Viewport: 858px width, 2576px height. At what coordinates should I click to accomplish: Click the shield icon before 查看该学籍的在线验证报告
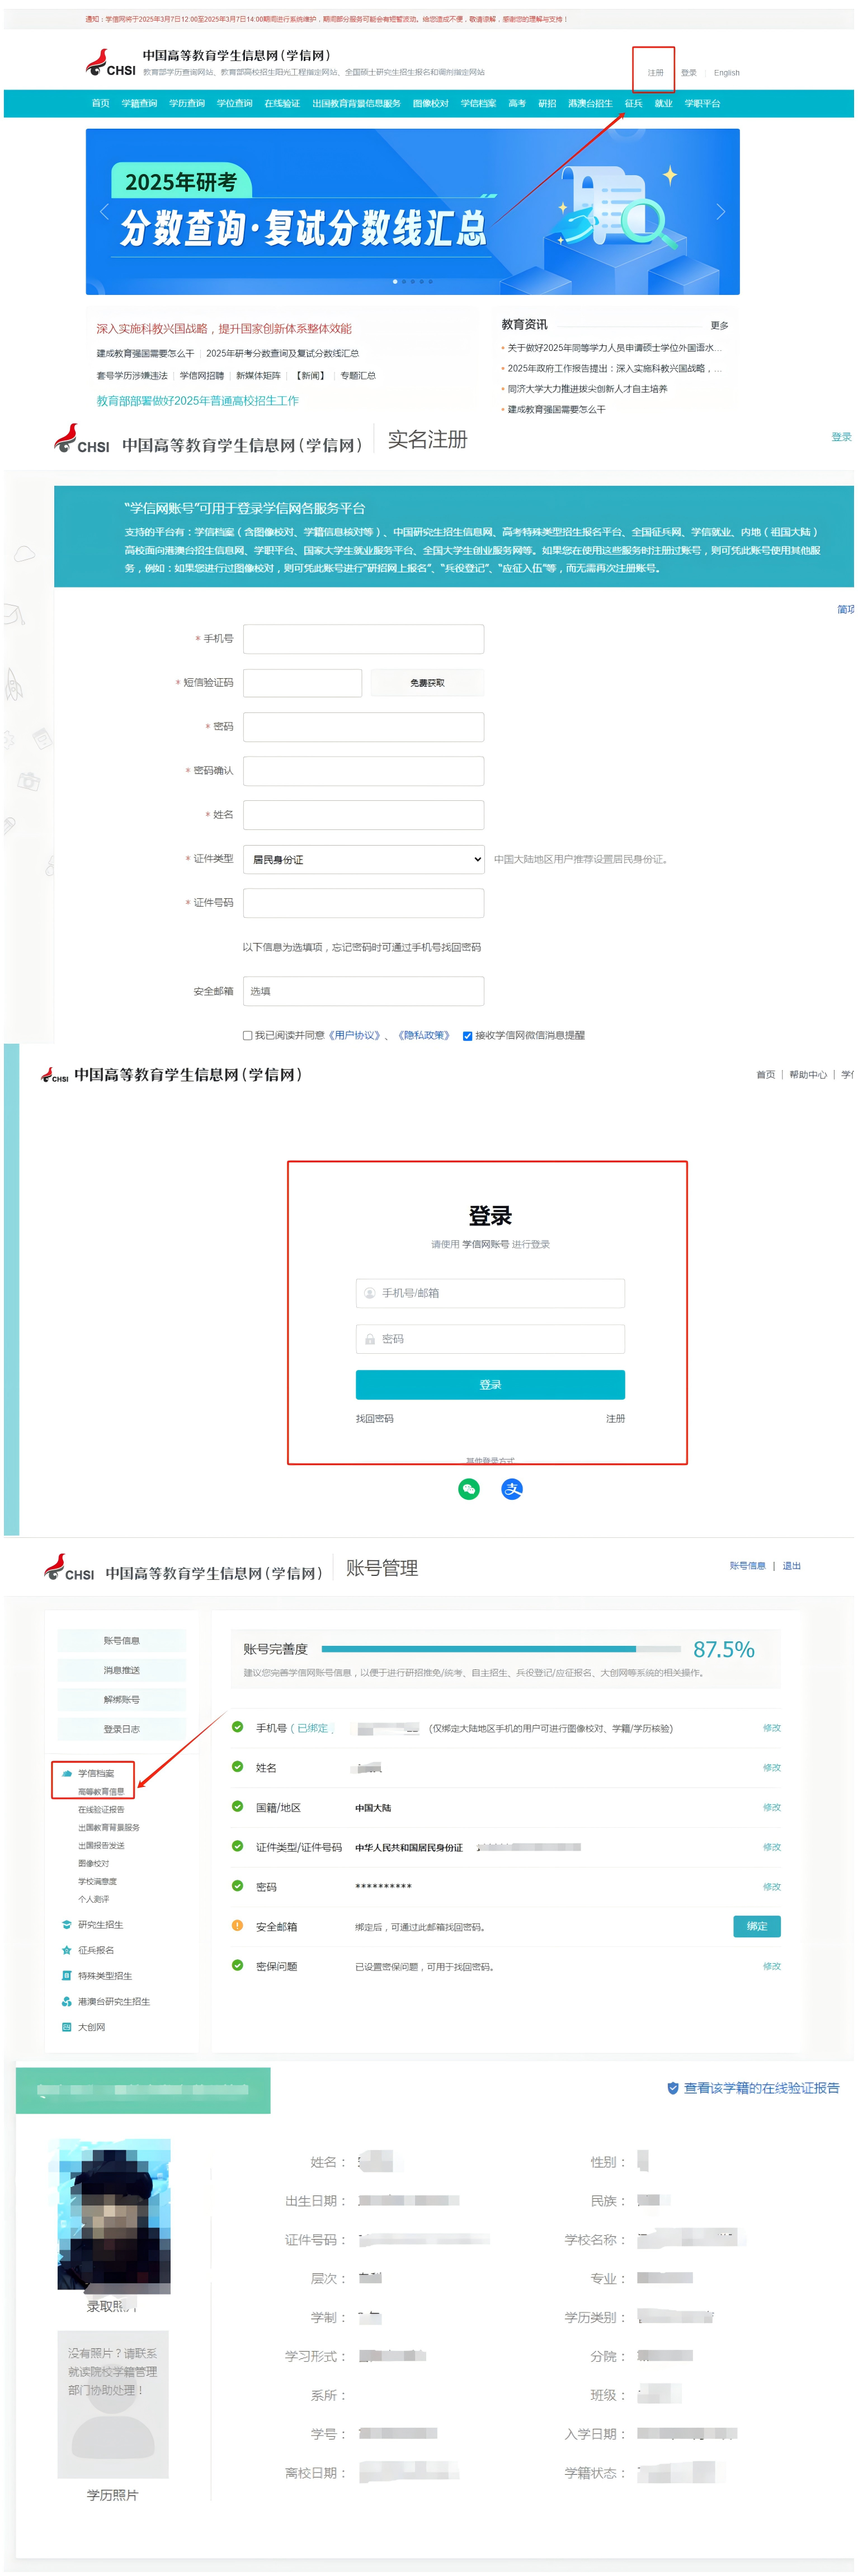tap(673, 2088)
